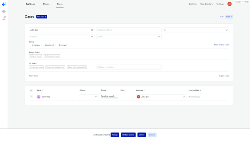Click the calendar icon in Last modified filter
250x141 pixels.
click(98, 30)
